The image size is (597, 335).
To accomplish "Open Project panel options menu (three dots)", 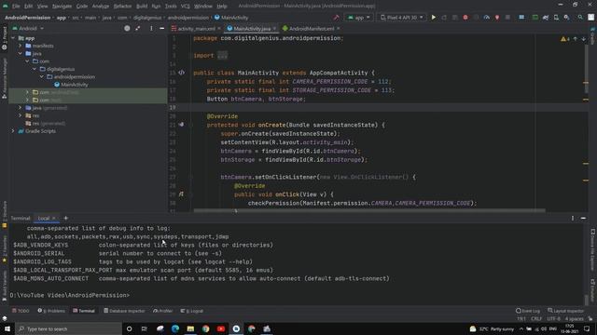I will coord(151,29).
